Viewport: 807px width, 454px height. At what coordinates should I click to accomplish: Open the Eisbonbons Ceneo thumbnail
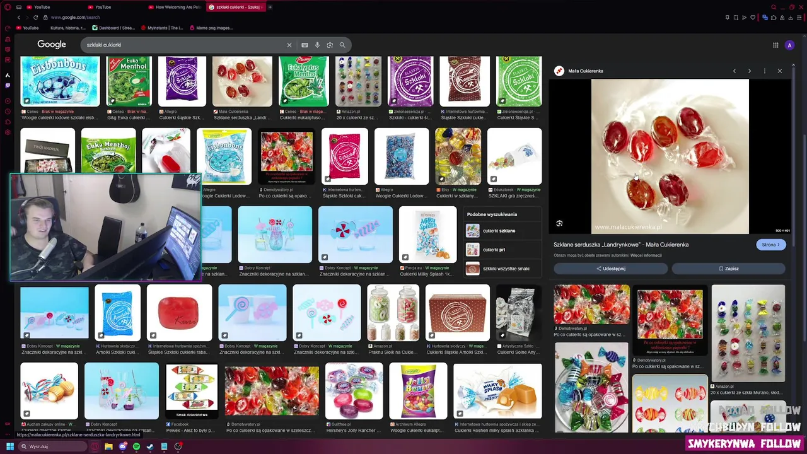tap(61, 81)
